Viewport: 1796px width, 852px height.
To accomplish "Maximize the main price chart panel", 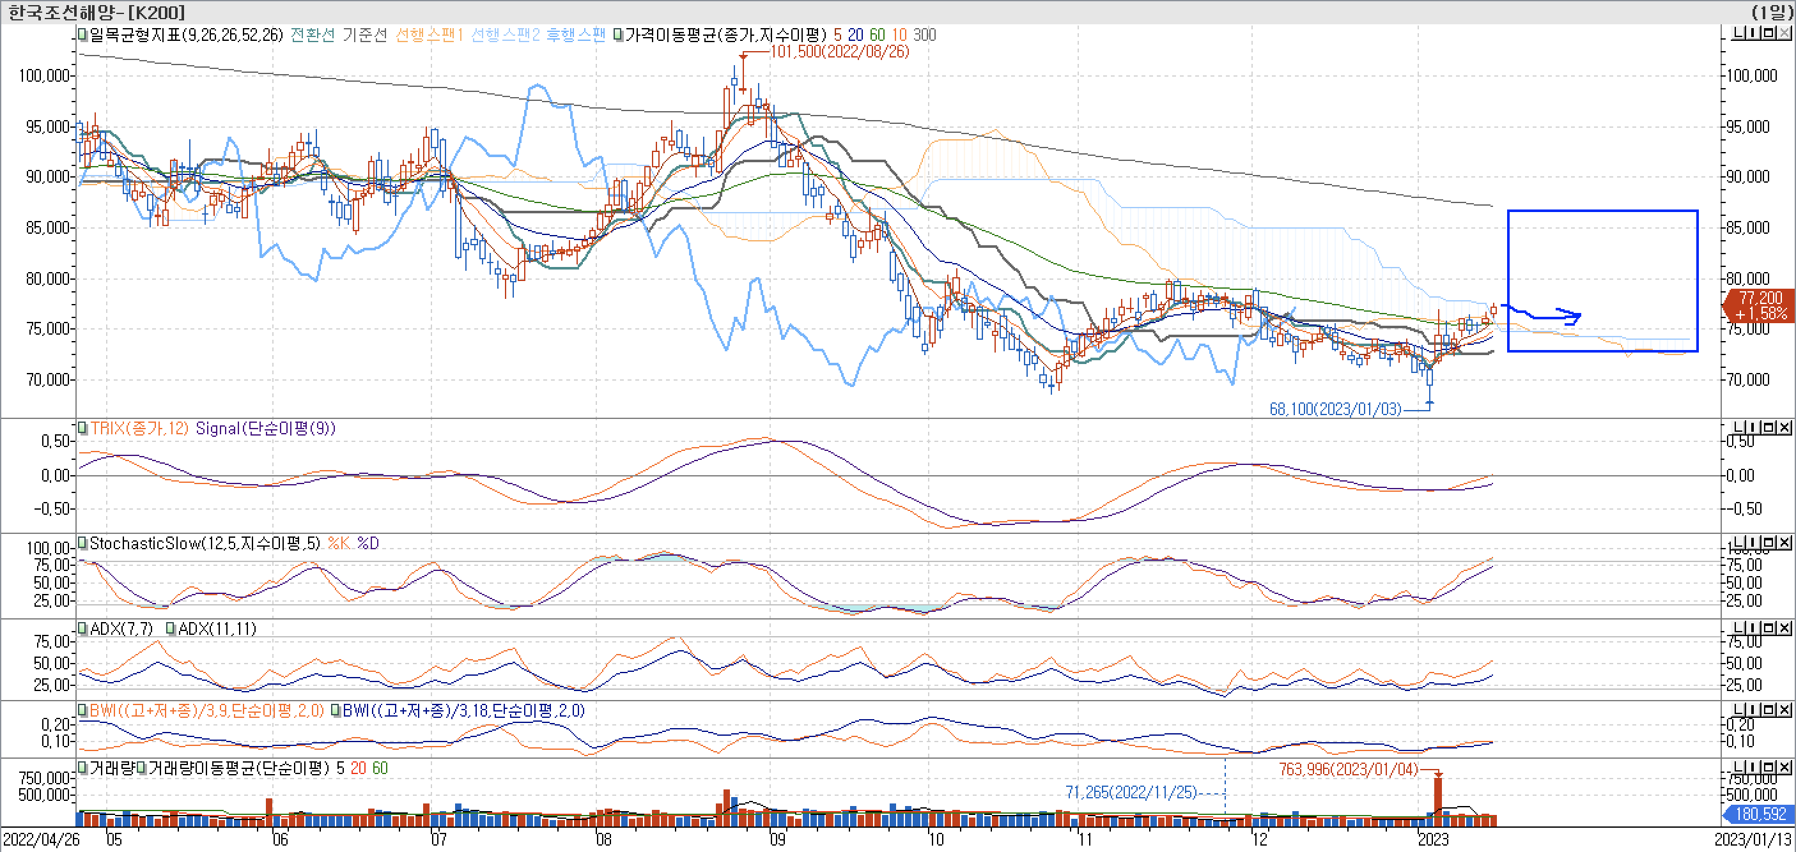I will [x=1768, y=33].
